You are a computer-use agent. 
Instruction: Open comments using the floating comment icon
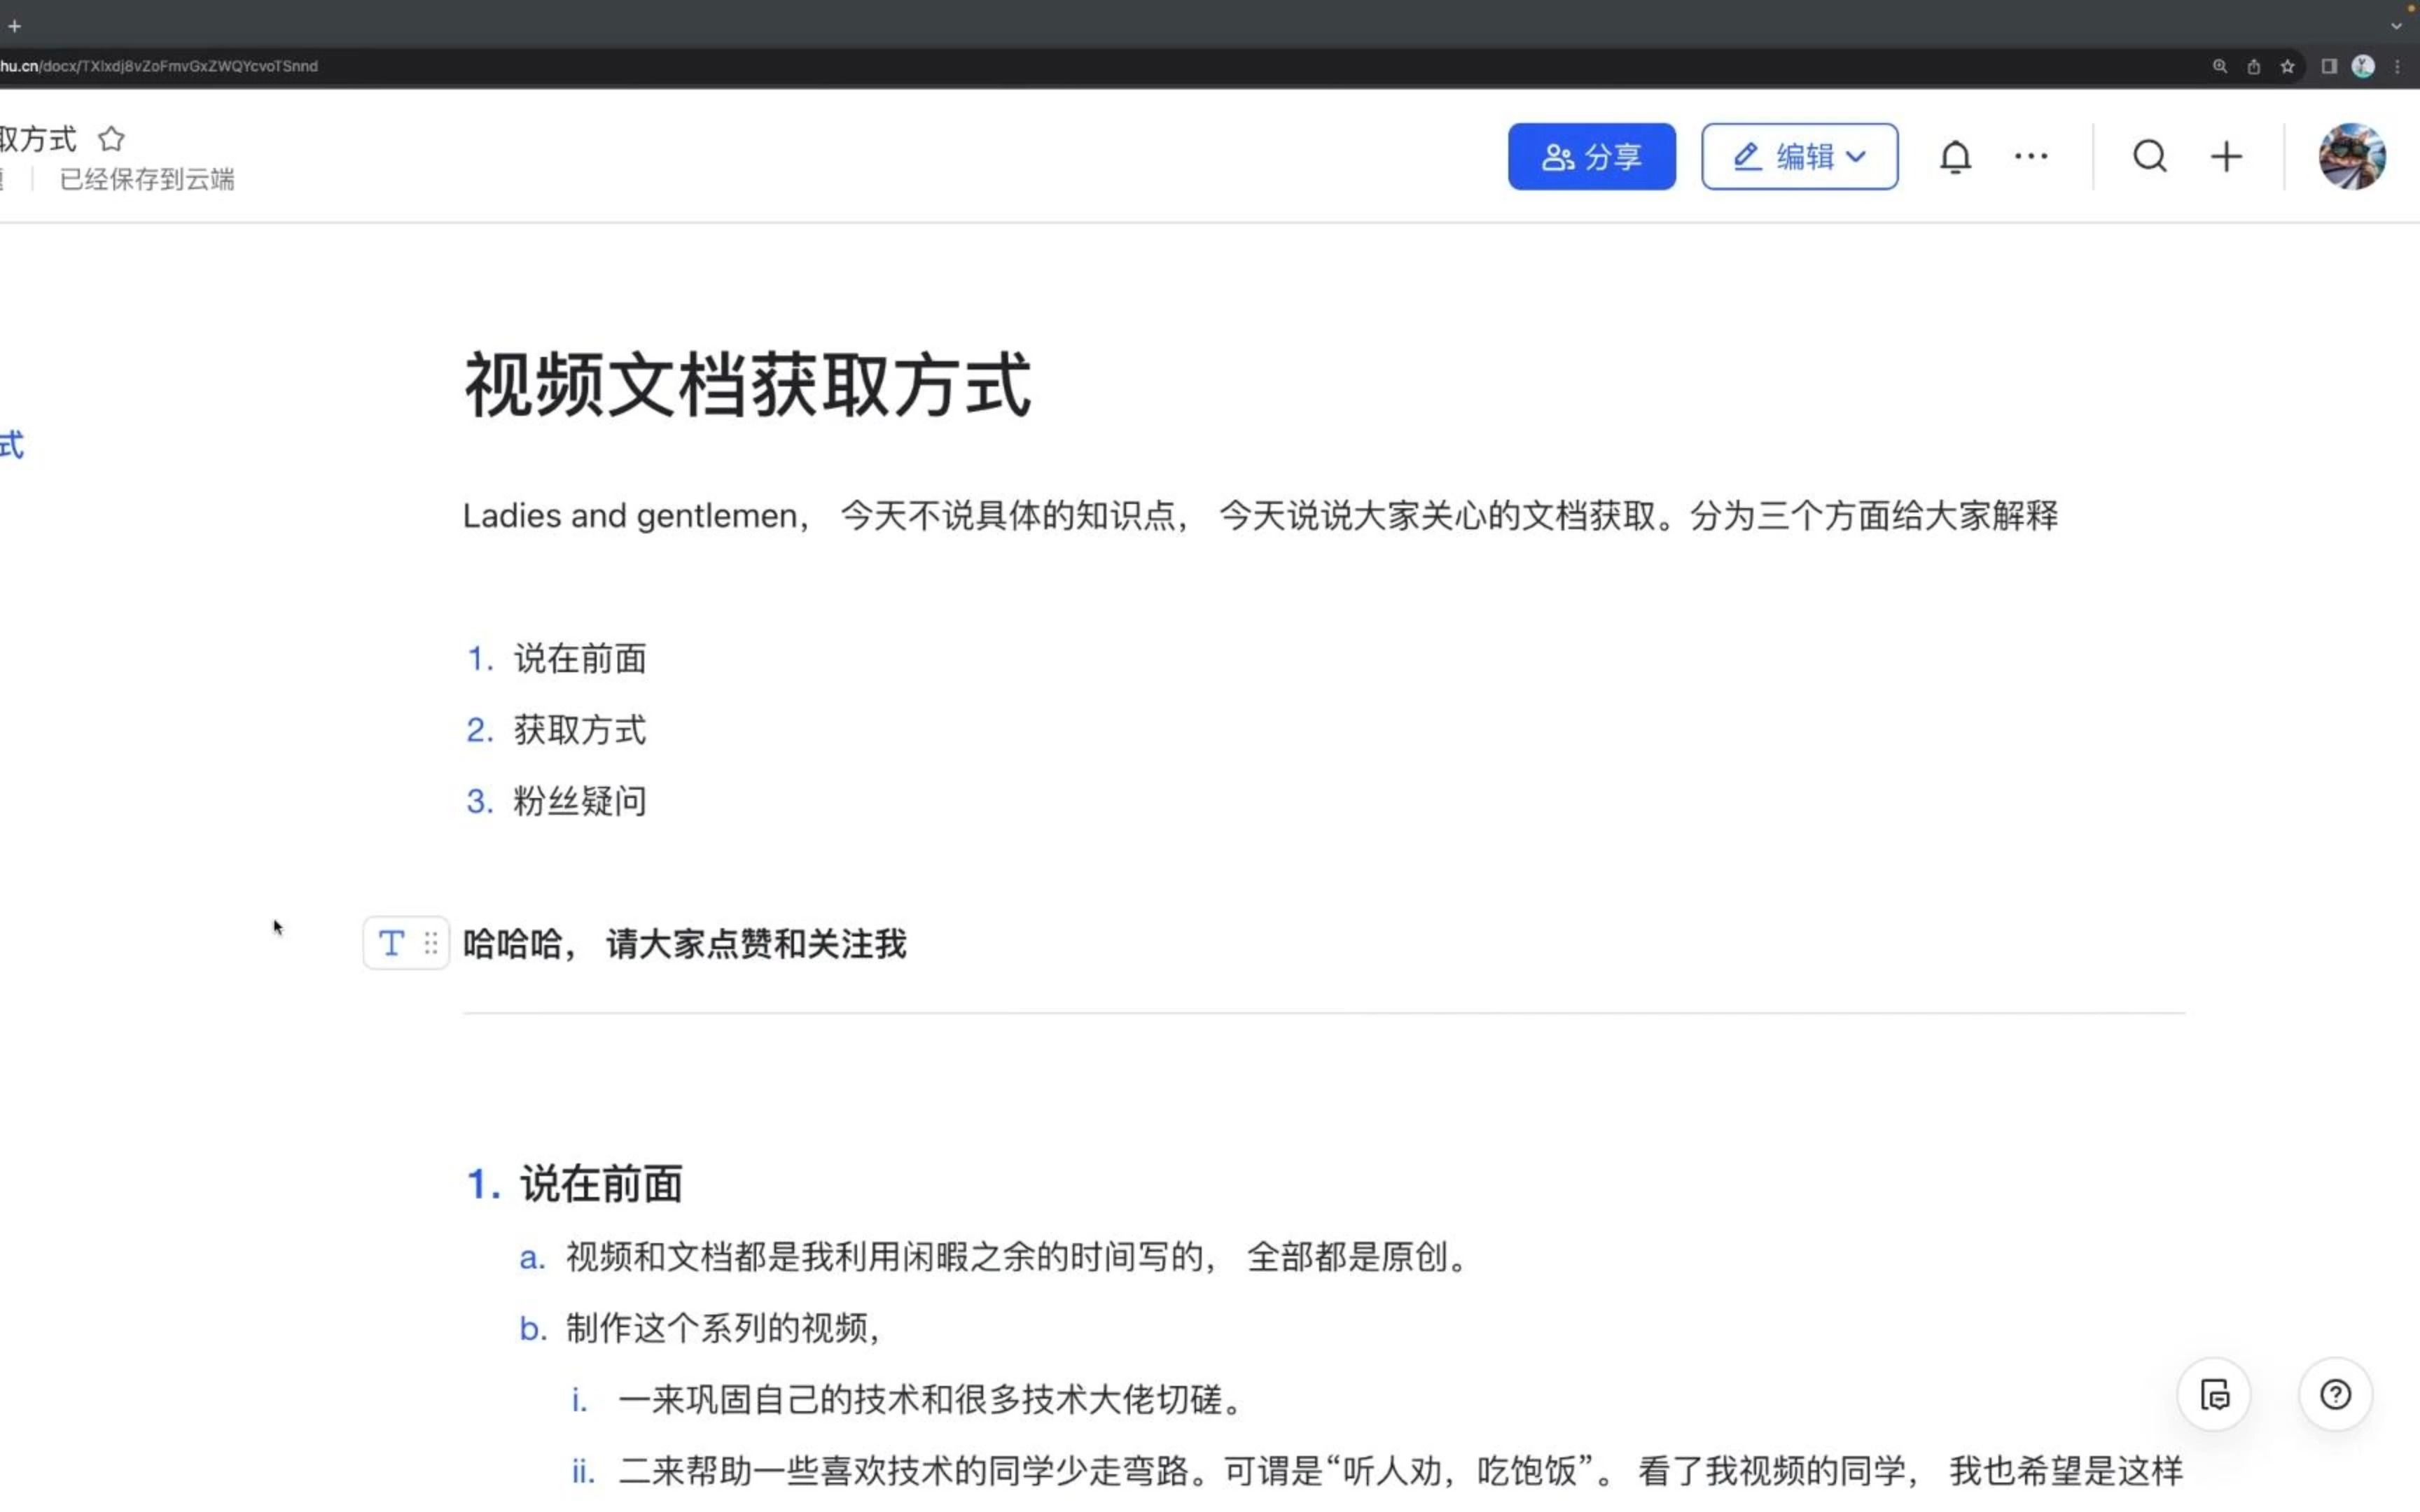point(2214,1394)
